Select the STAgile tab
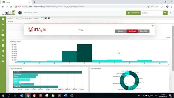 pos(11,22)
